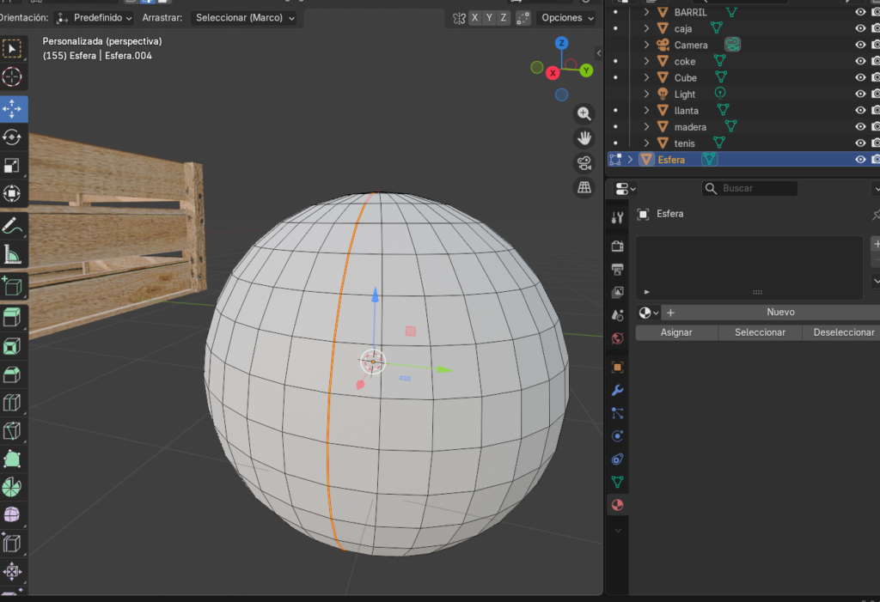Open the Predefinido orientation dropdown

click(95, 18)
